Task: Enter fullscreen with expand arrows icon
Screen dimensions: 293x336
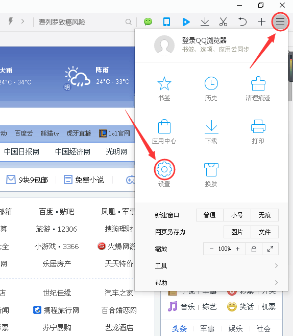Action: tap(271, 249)
